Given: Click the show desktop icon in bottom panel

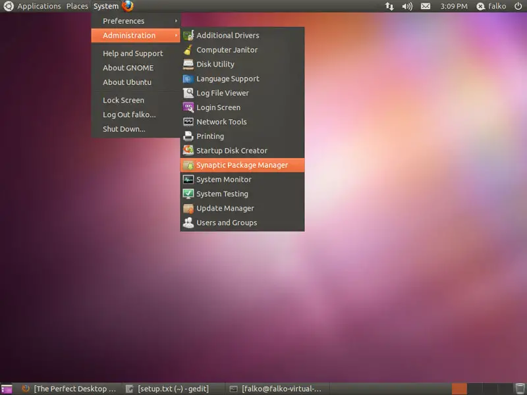Looking at the screenshot, I should 7,389.
